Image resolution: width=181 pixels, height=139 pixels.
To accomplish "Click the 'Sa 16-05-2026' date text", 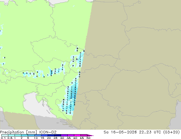I will pyautogui.click(x=120, y=132).
